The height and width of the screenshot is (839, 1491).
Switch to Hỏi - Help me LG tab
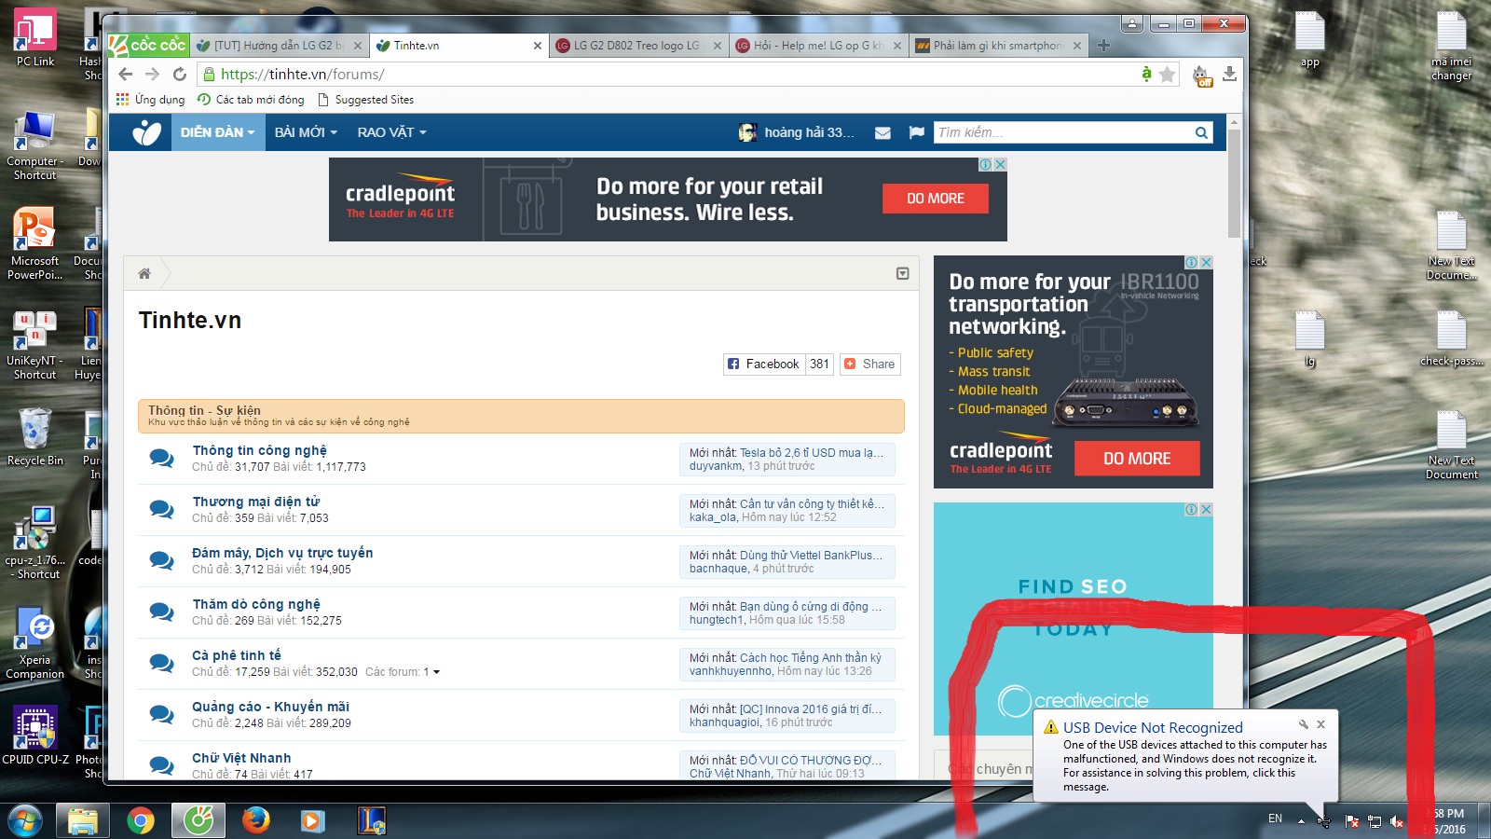pyautogui.click(x=817, y=45)
